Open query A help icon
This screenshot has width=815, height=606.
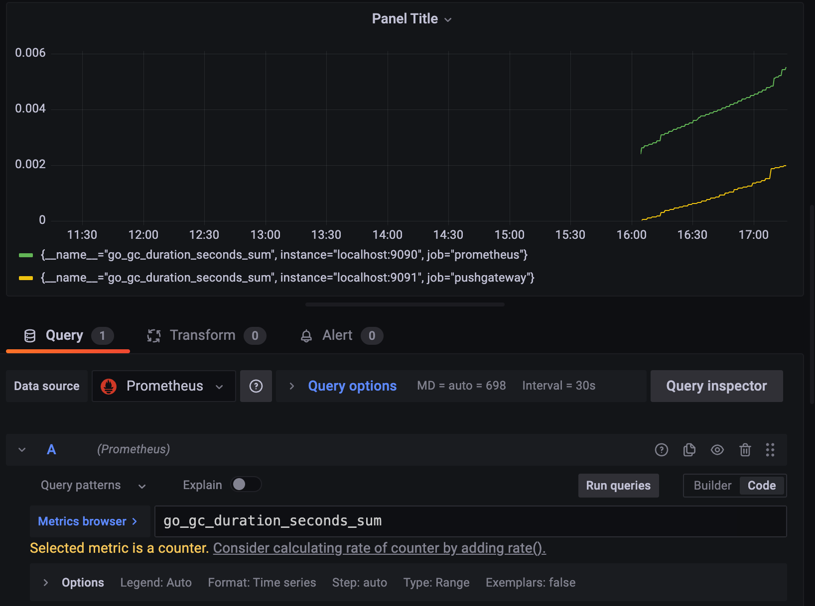(662, 450)
